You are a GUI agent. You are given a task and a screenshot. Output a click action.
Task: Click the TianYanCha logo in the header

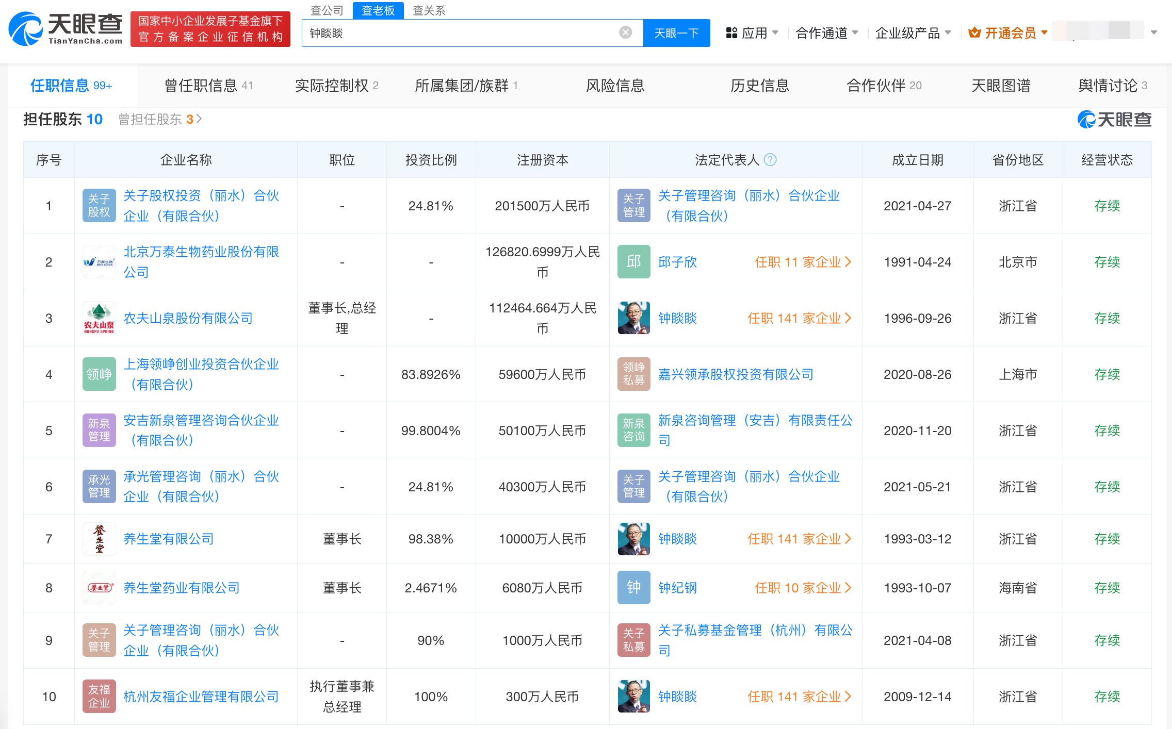(66, 29)
